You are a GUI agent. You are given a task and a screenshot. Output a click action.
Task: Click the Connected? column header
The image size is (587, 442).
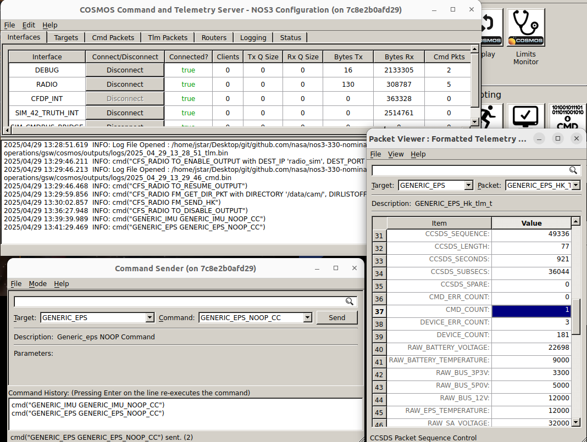click(189, 57)
